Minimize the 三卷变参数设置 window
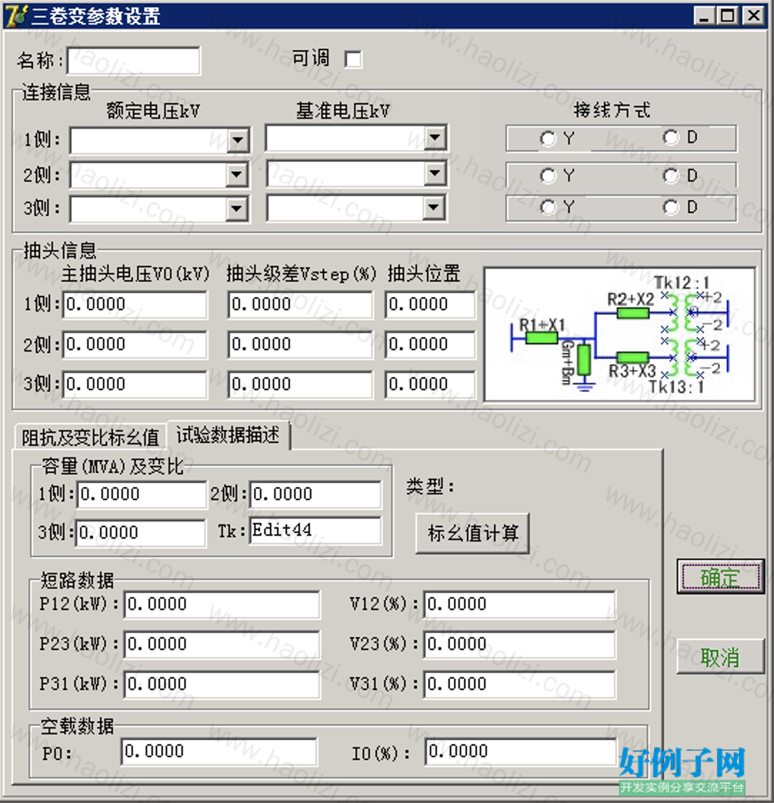This screenshot has width=774, height=803. 705,16
